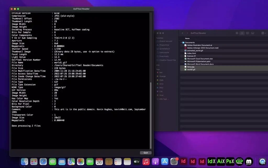Collapse the Documents folder in Finder

click(x=181, y=42)
